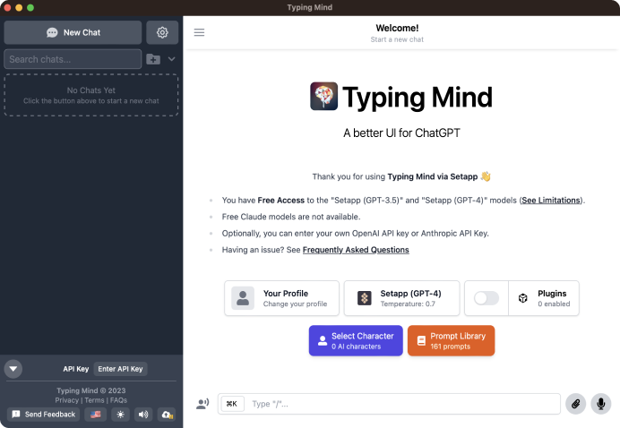Toggle sound with the speaker volume icon
The height and width of the screenshot is (428, 620).
tap(143, 415)
